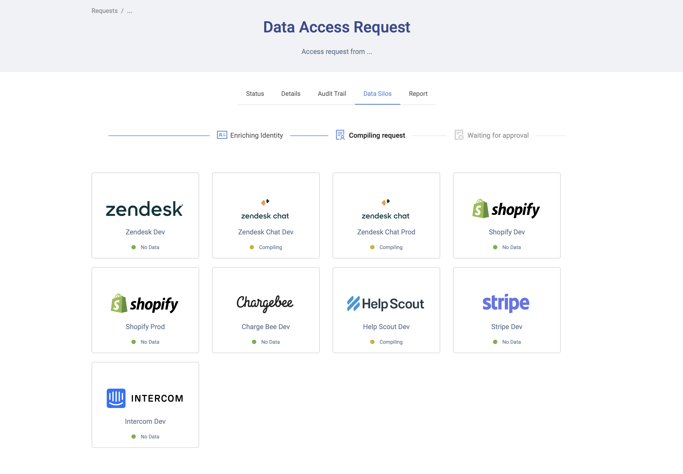683x474 pixels.
Task: Click the Shopify Prod card title
Action: [145, 327]
